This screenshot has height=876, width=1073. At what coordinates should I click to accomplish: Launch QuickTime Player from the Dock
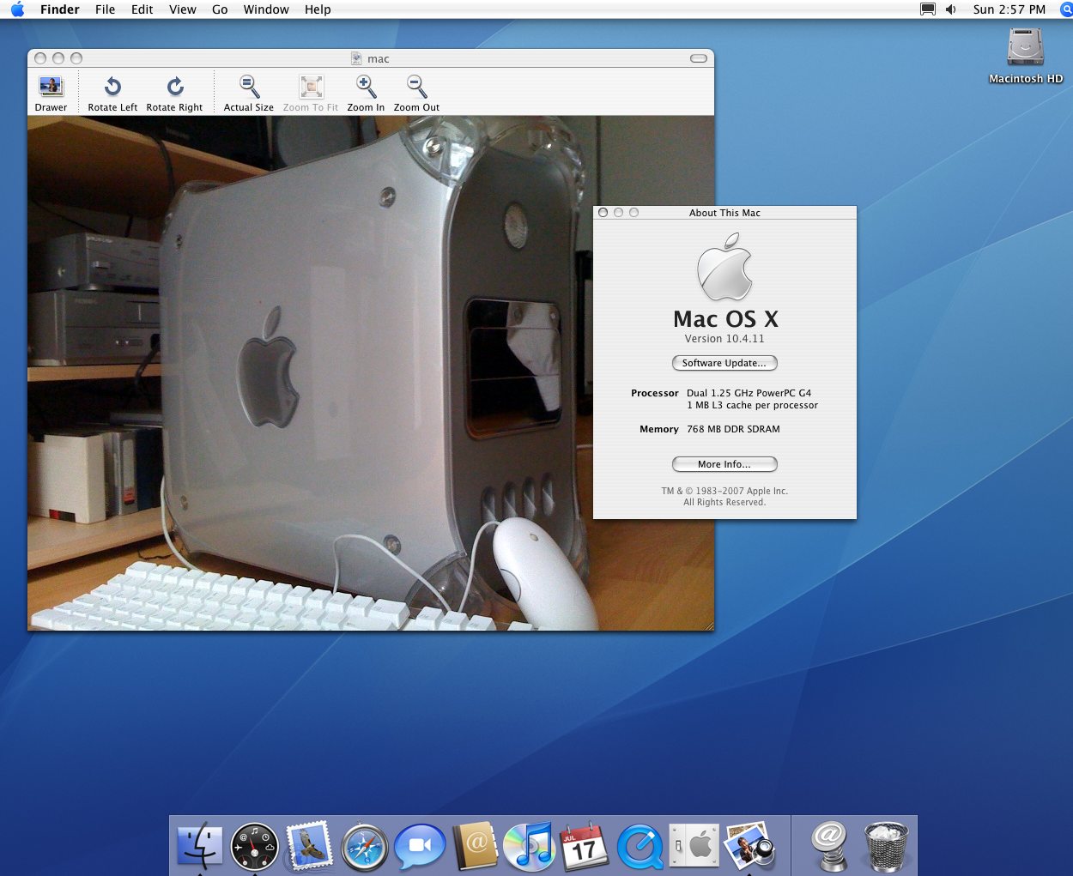(x=640, y=847)
